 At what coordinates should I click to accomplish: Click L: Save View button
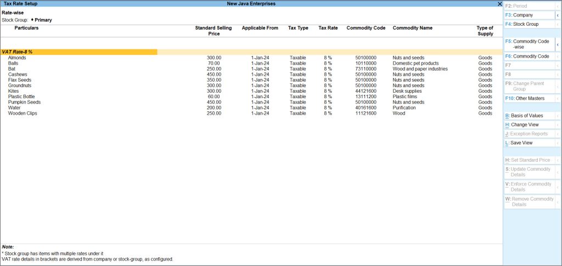coord(530,143)
